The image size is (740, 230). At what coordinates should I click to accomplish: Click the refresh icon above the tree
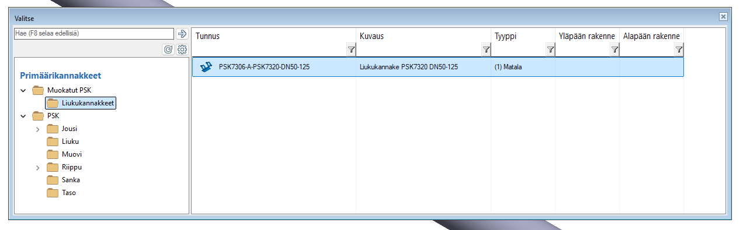168,49
